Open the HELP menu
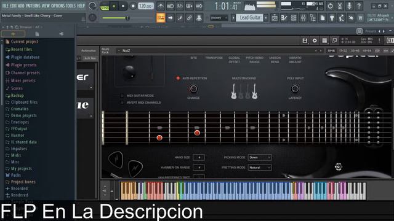The width and height of the screenshot is (394, 221). [81, 6]
